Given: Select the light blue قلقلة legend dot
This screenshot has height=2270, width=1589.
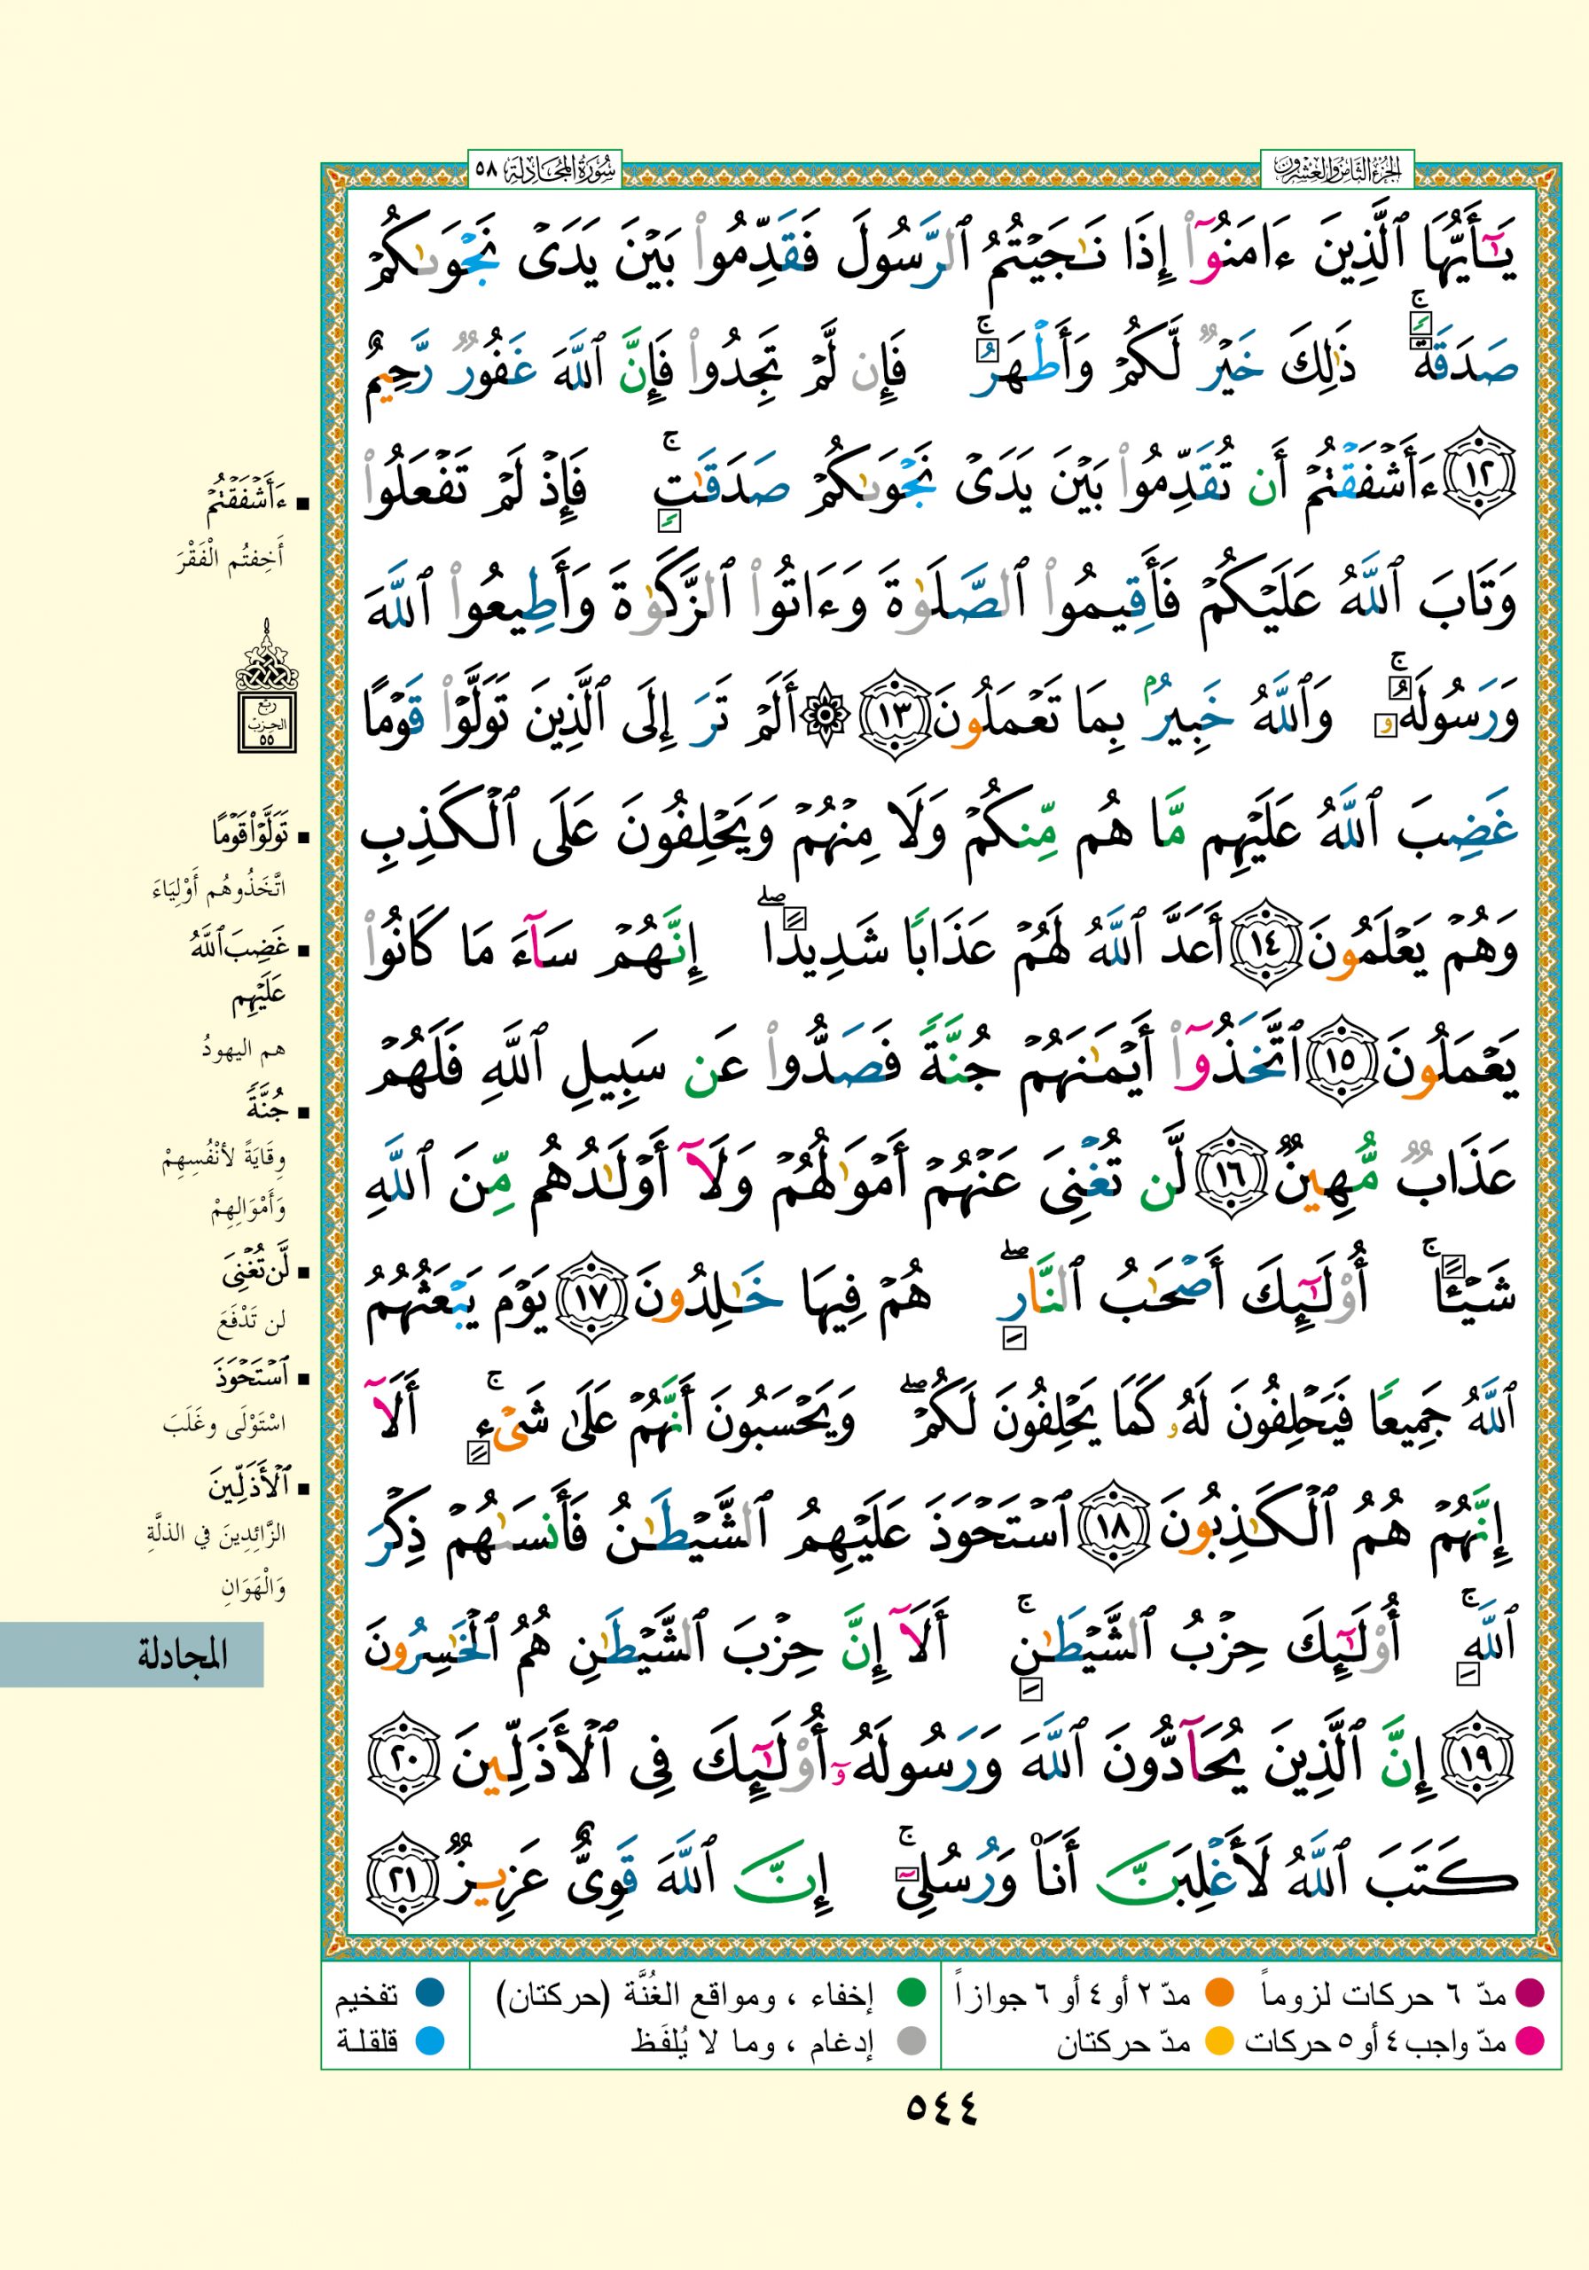Looking at the screenshot, I should click(x=428, y=2040).
